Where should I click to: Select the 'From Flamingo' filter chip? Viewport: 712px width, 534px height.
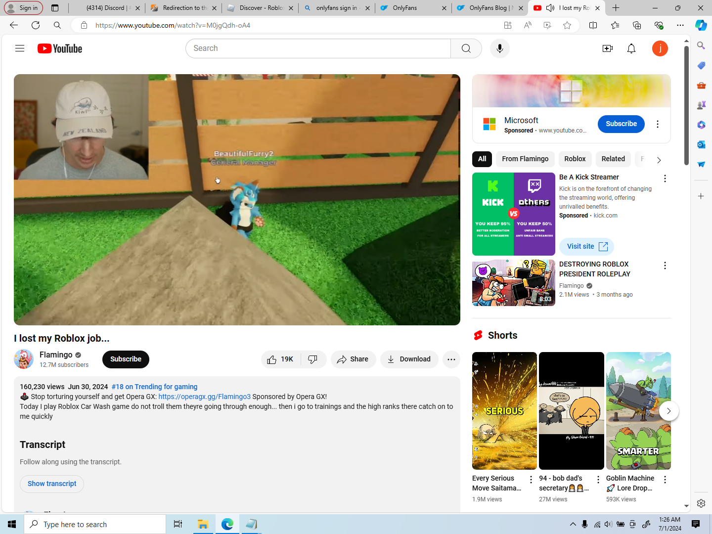click(525, 159)
